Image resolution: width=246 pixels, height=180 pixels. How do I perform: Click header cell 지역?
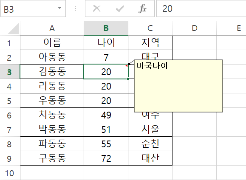150,43
